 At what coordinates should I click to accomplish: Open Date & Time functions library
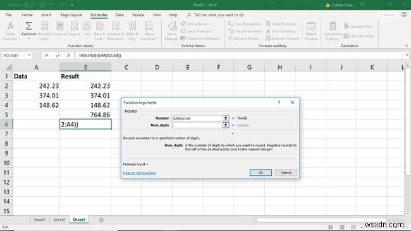coord(99,31)
